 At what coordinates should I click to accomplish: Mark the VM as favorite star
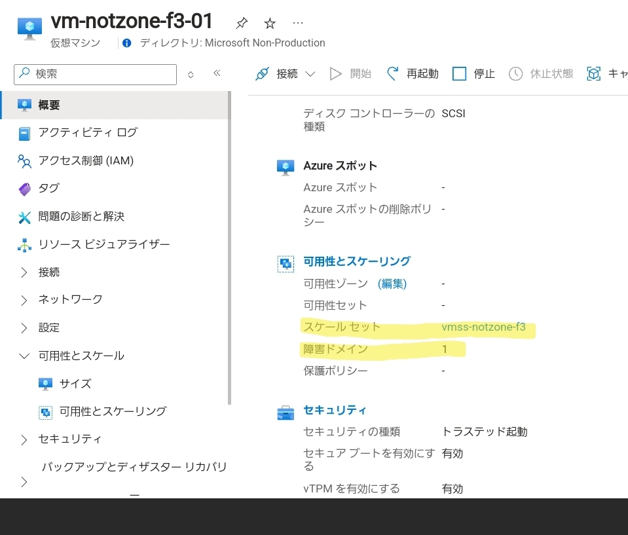[270, 23]
